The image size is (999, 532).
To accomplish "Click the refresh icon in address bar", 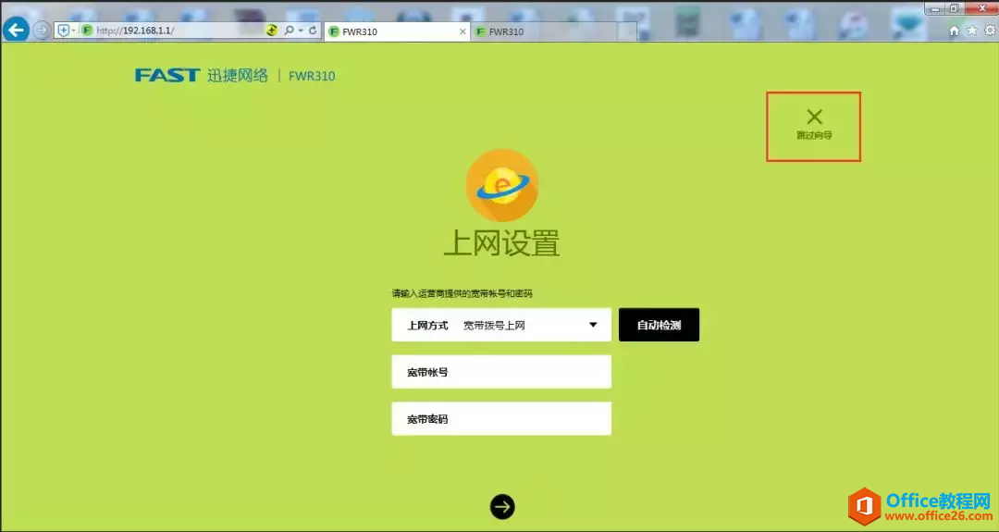I will pyautogui.click(x=313, y=31).
